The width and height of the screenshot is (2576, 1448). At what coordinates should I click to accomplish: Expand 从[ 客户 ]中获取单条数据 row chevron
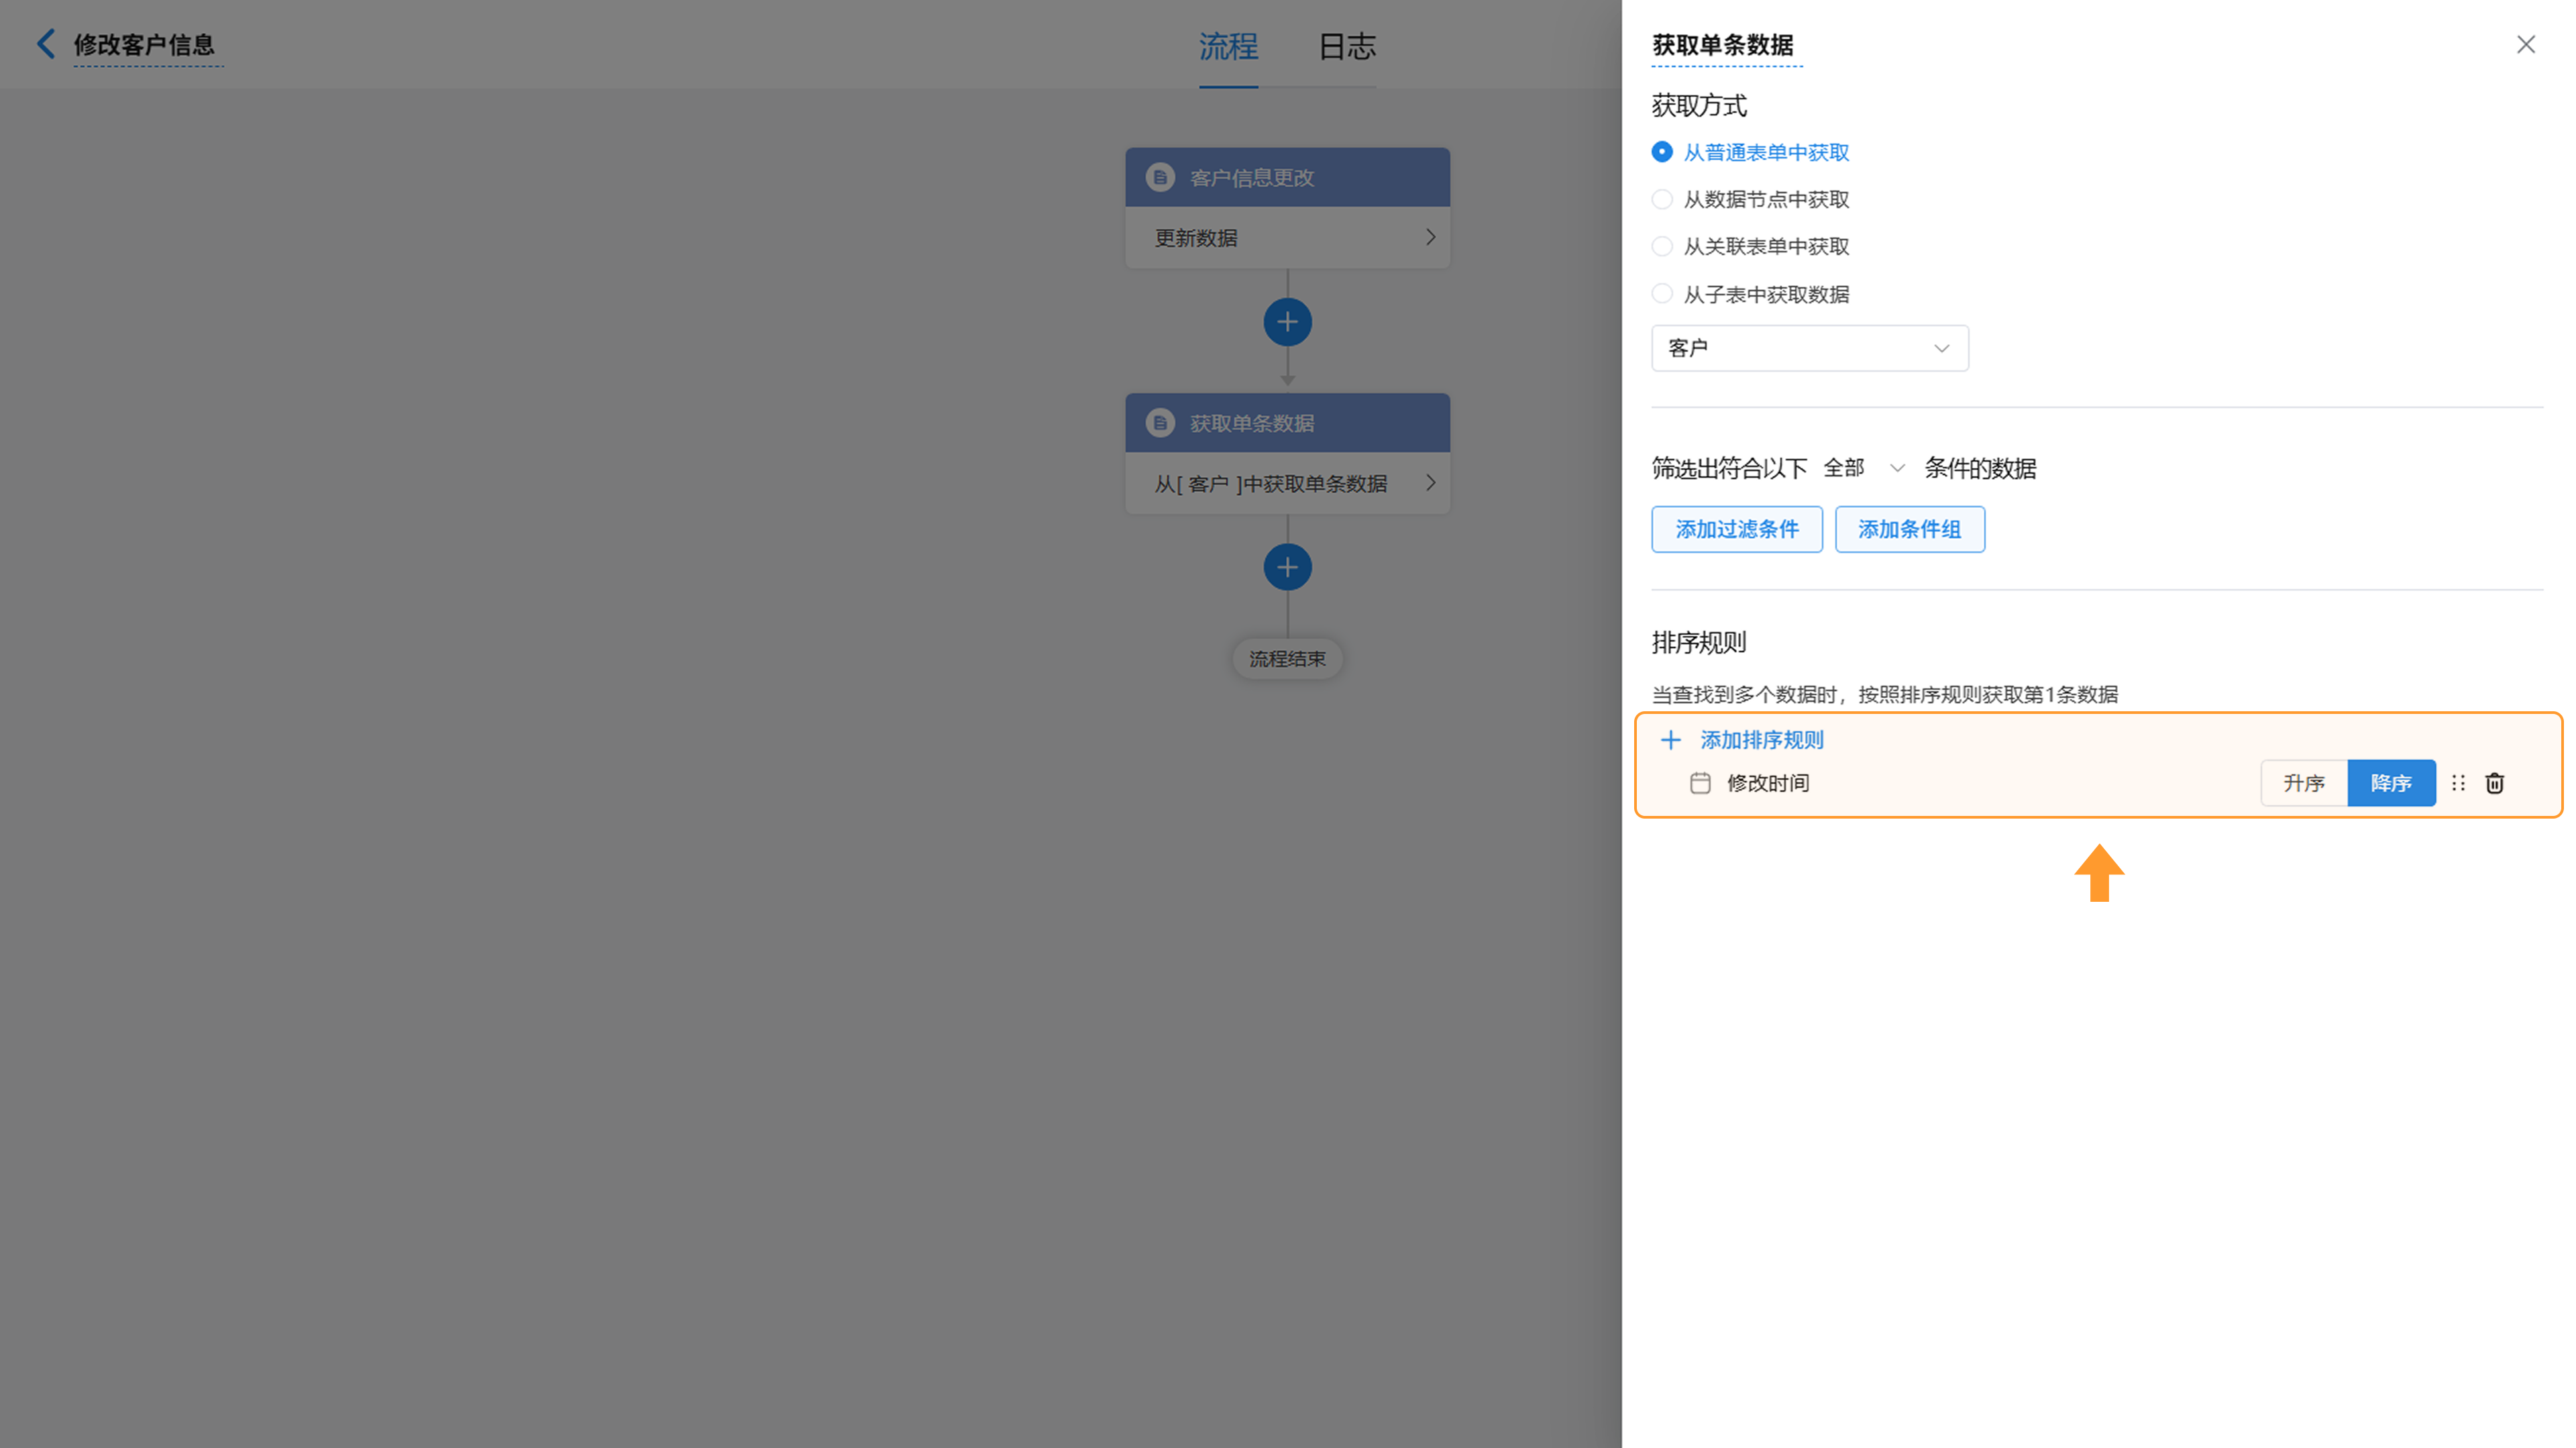coord(1430,483)
